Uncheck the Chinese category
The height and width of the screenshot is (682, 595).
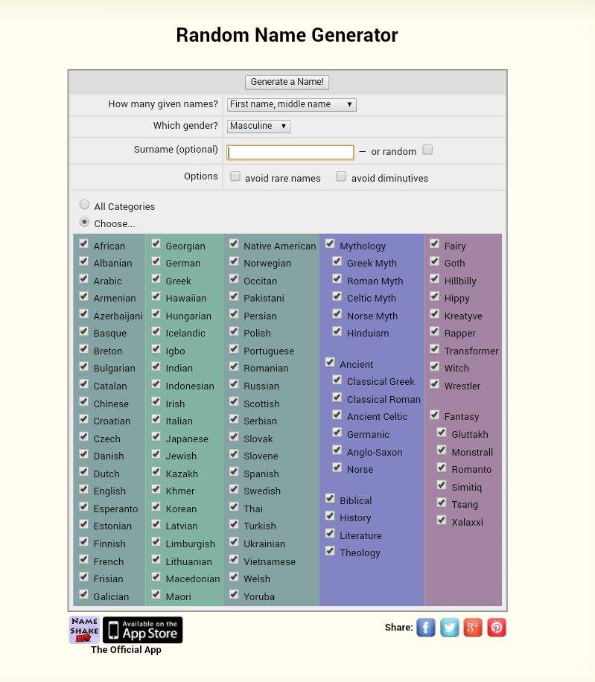(x=84, y=401)
